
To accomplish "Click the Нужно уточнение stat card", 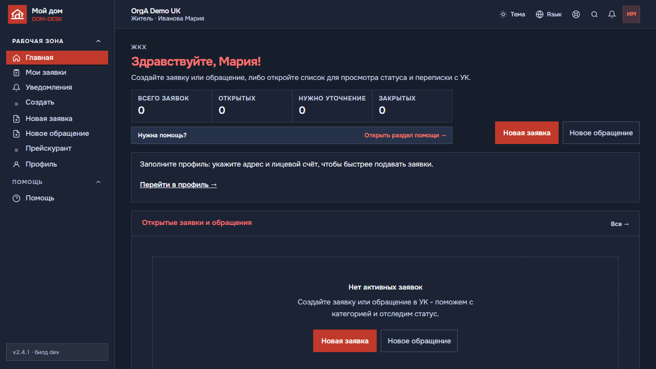I will click(332, 106).
